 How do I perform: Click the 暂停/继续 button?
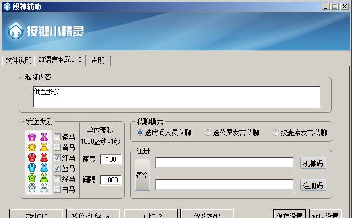click(93, 214)
